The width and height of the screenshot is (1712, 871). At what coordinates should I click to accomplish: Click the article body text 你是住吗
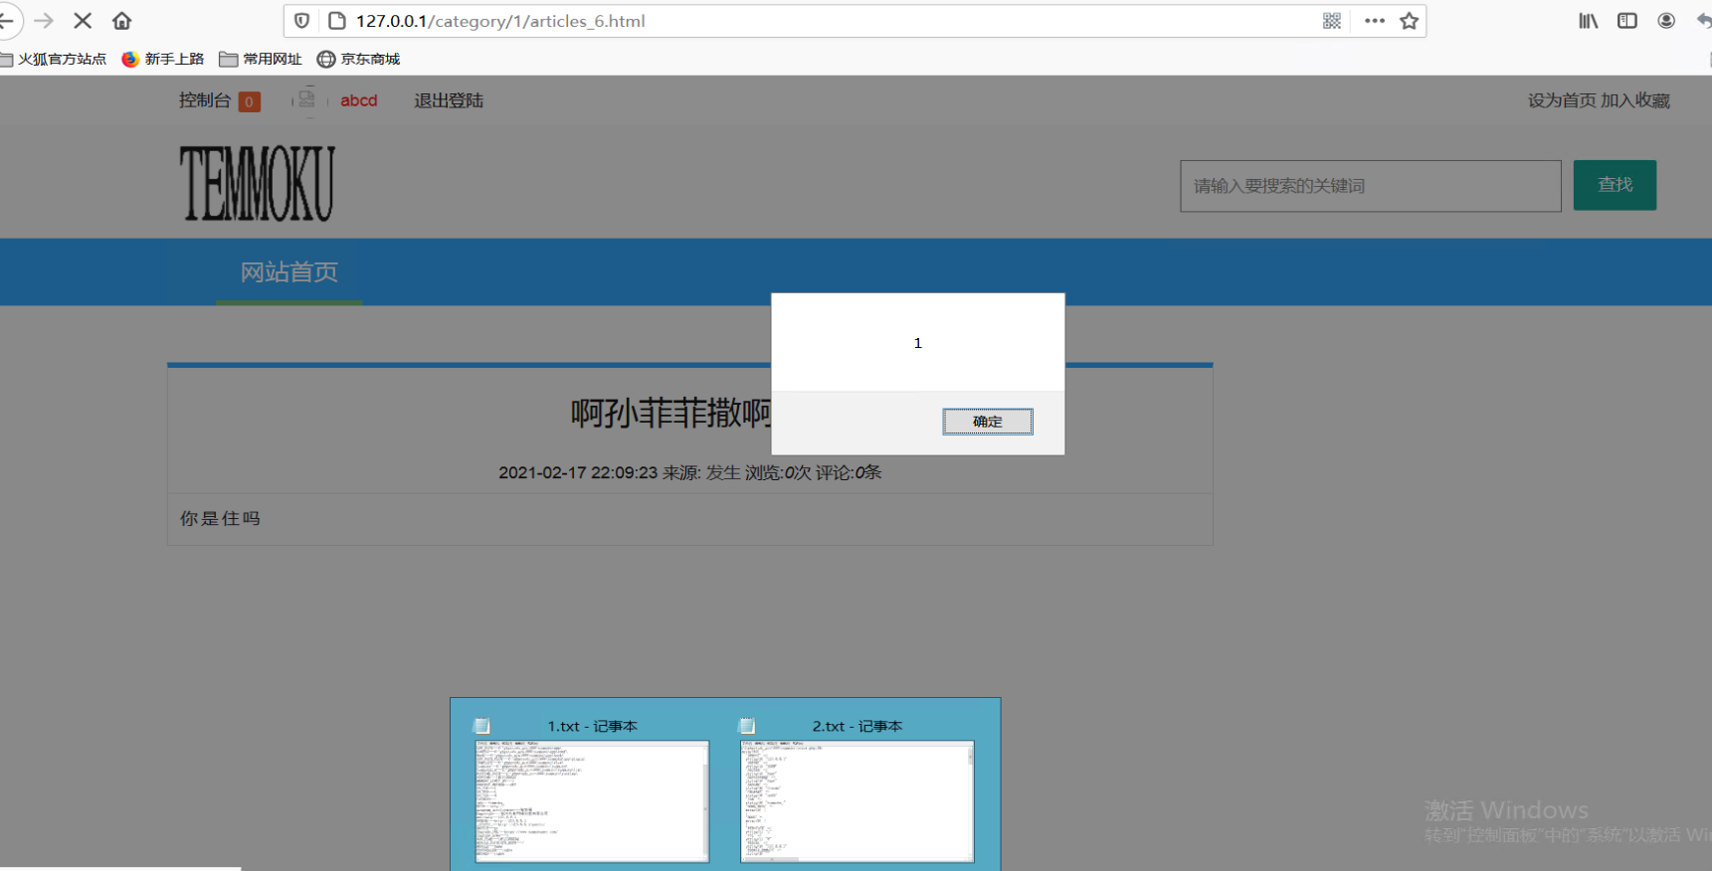[x=220, y=518]
